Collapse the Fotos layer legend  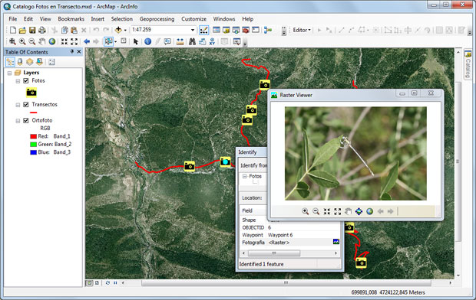[x=18, y=81]
